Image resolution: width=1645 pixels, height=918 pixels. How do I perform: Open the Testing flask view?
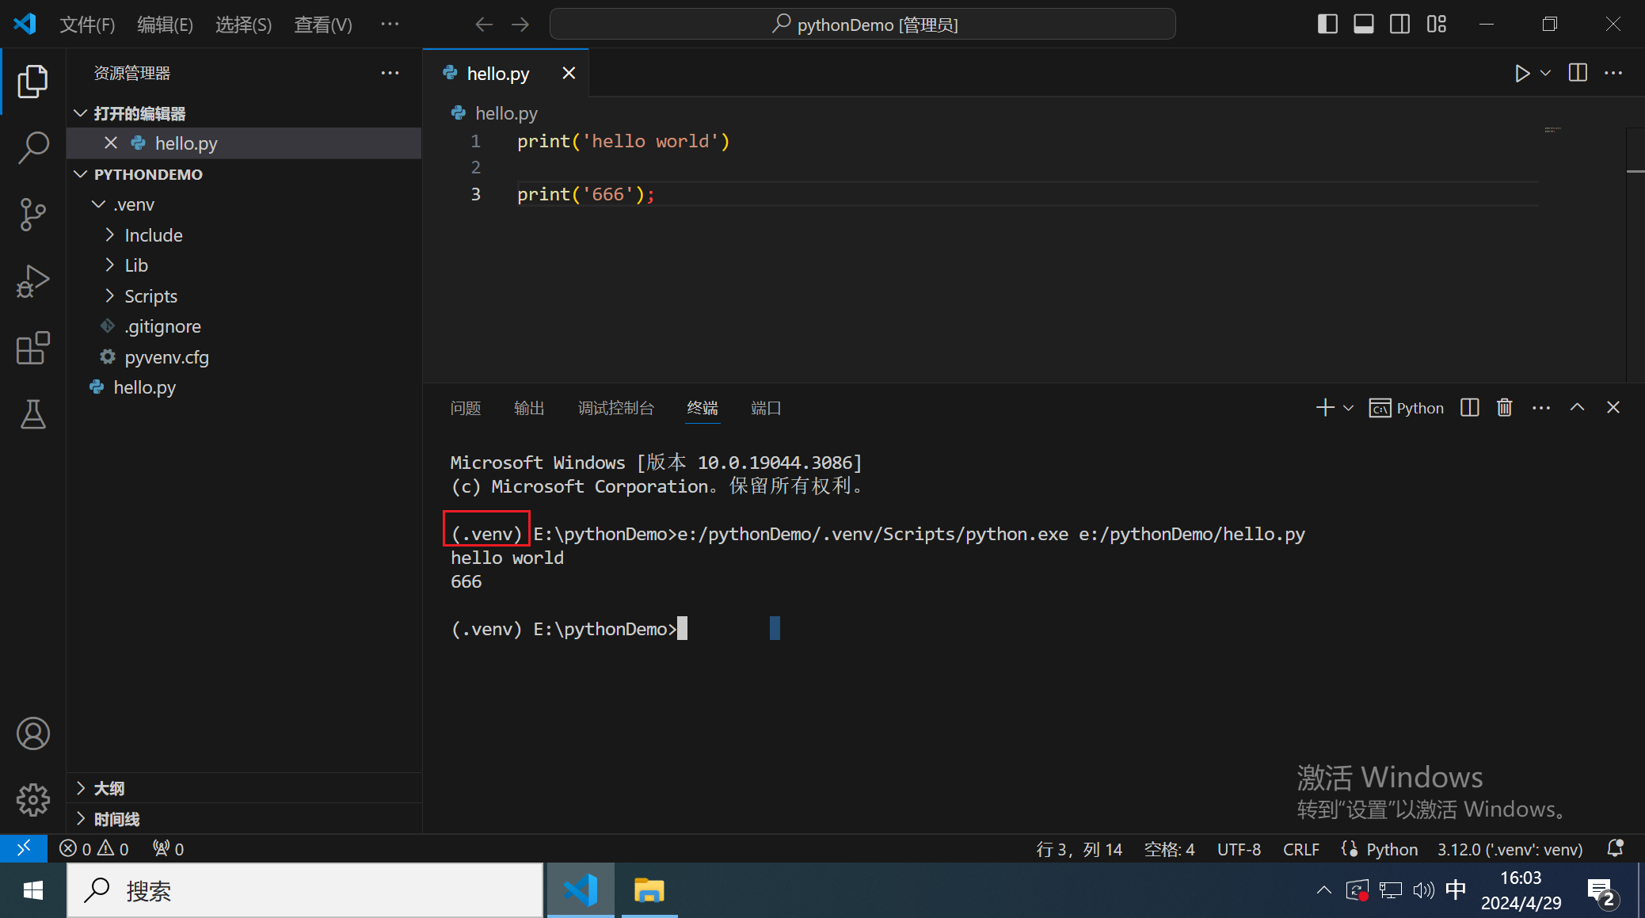pyautogui.click(x=32, y=413)
